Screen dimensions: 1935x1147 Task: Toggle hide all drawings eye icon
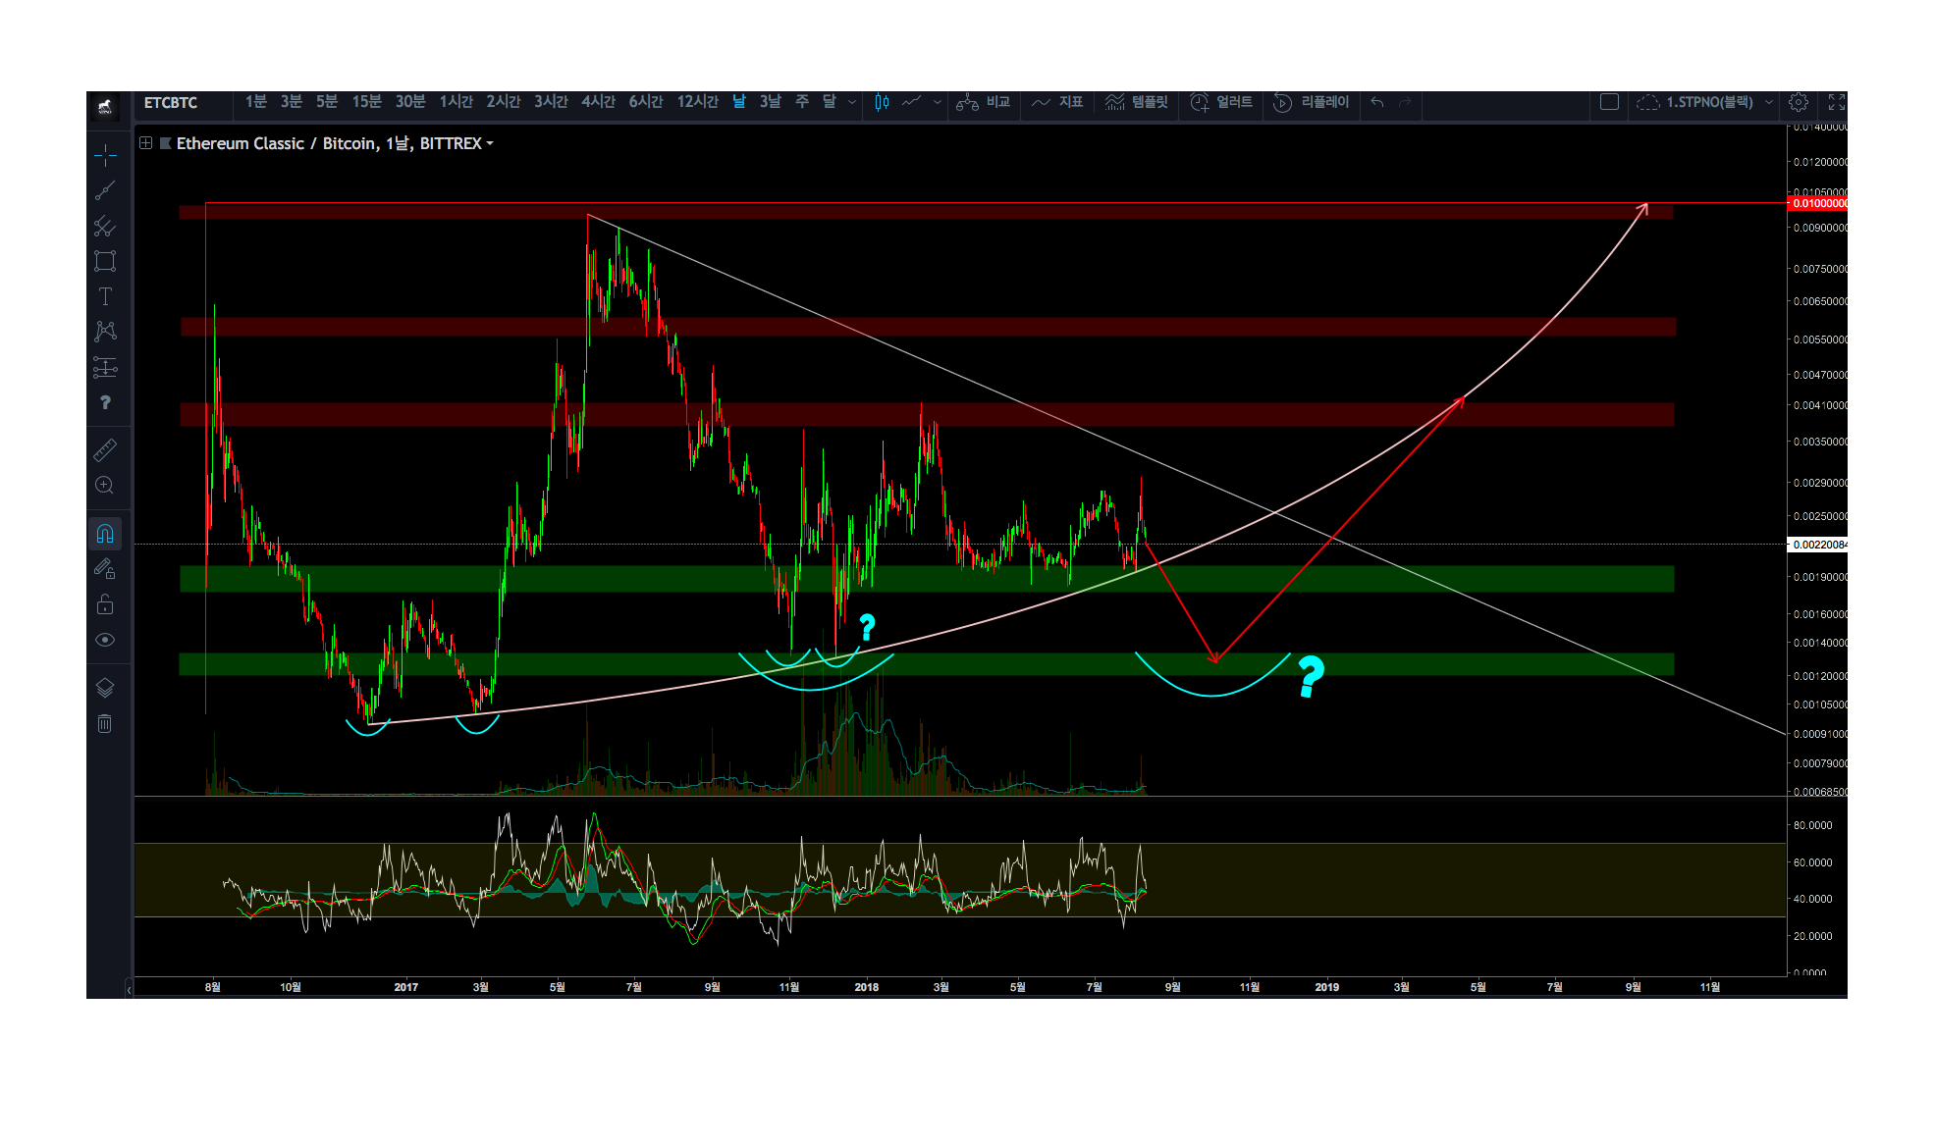pos(105,640)
